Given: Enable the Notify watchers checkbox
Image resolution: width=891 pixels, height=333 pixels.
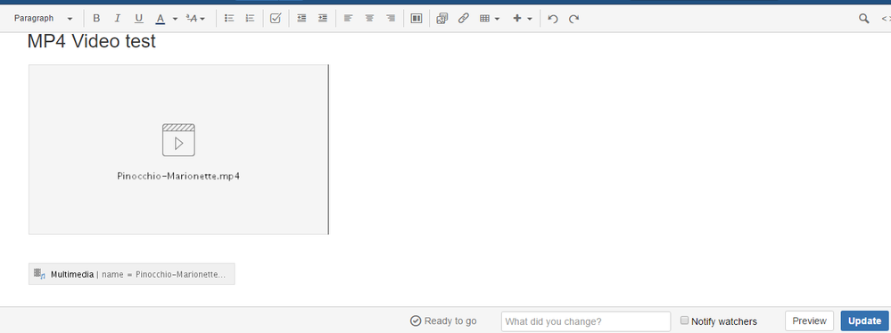Looking at the screenshot, I should pyautogui.click(x=685, y=321).
